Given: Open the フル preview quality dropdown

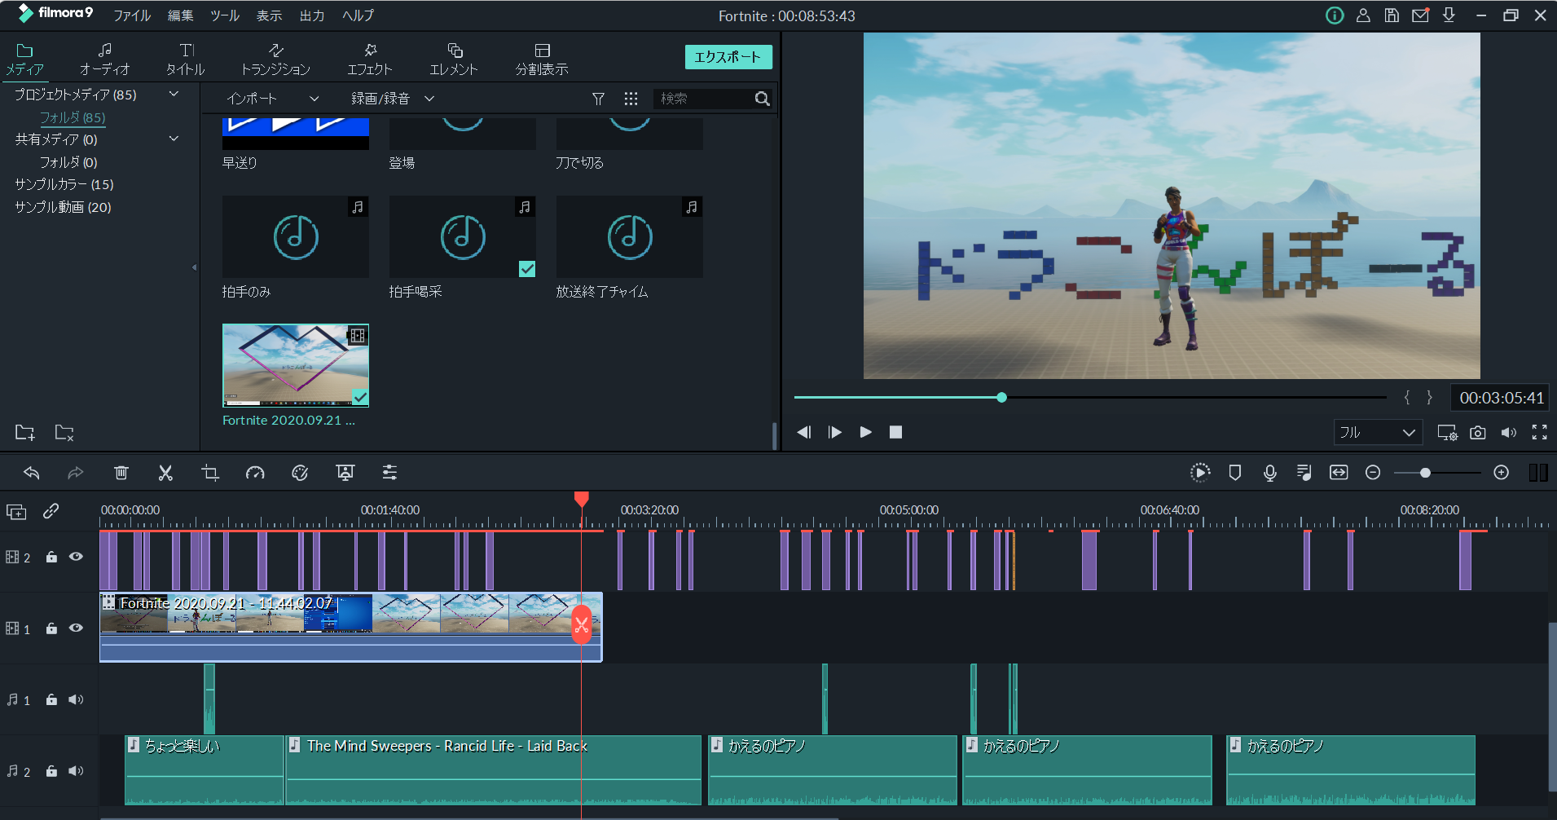Looking at the screenshot, I should [x=1378, y=433].
